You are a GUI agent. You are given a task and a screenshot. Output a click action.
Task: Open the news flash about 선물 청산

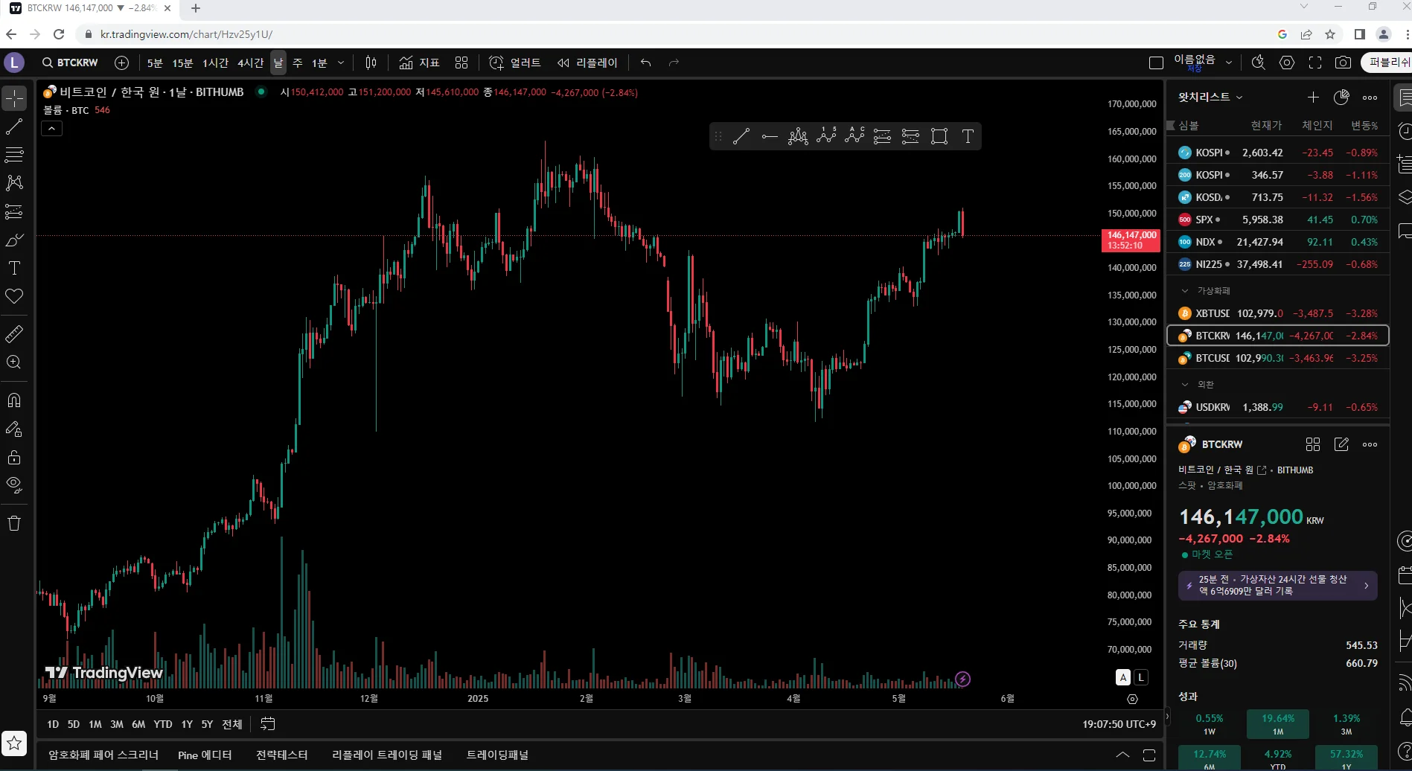click(x=1278, y=585)
